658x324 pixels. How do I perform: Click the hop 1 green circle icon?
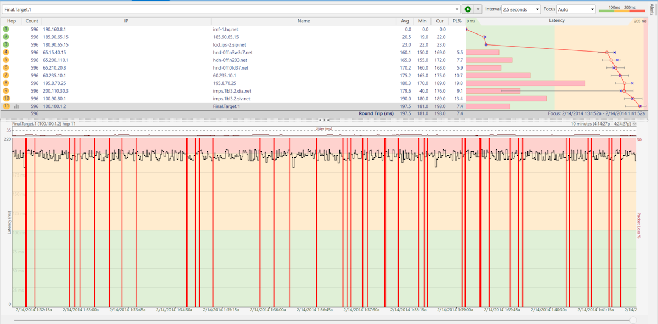point(6,29)
